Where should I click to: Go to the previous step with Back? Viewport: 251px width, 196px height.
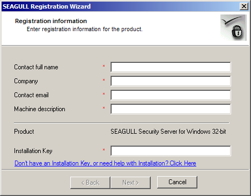tap(90, 183)
